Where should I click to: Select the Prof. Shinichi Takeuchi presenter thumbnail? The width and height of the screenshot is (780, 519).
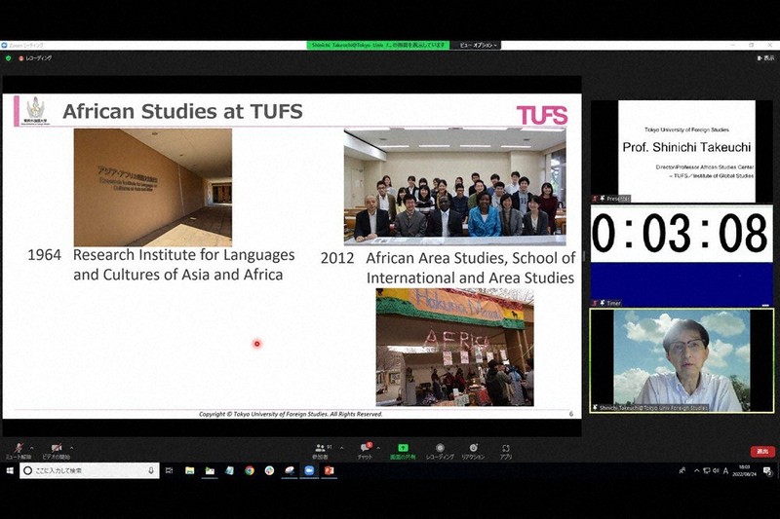[x=682, y=152]
